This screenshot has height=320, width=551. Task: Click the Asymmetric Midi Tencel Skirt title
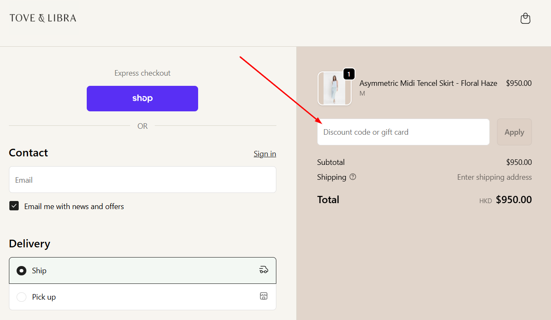click(x=428, y=83)
